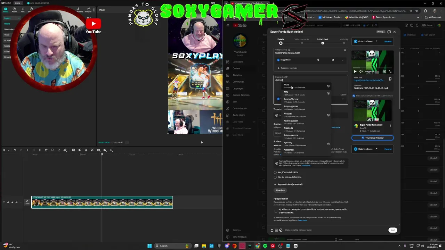
Task: Expand the bottom Optimize Score panel
Action: coord(388,149)
